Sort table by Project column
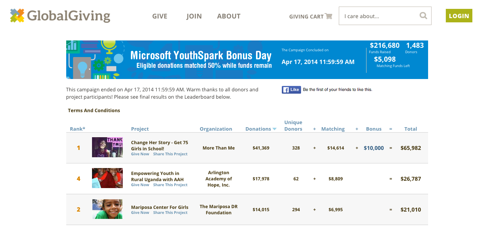The image size is (492, 227). (140, 129)
